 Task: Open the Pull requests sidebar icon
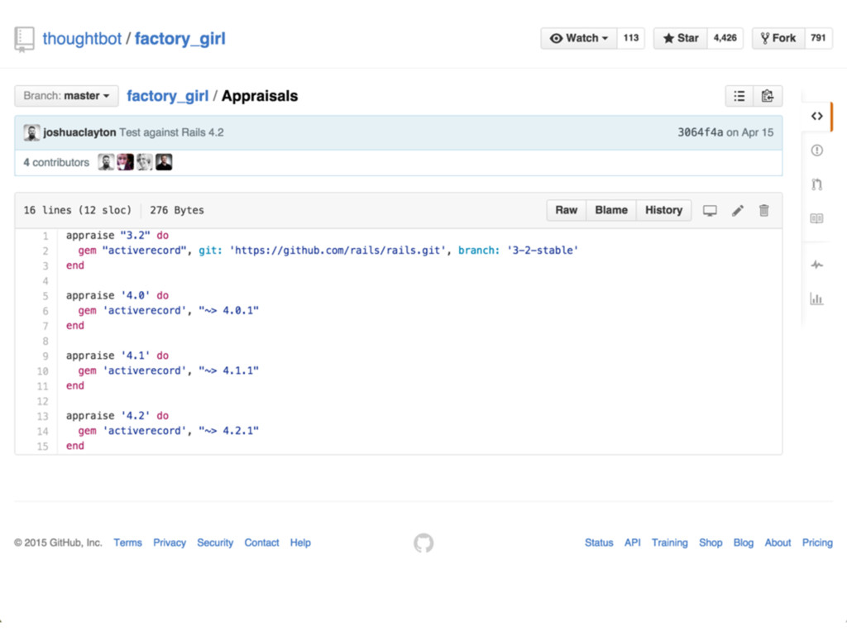click(x=816, y=184)
